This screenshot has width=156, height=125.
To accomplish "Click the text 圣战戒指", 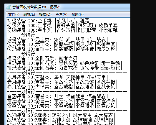I will [63, 87].
